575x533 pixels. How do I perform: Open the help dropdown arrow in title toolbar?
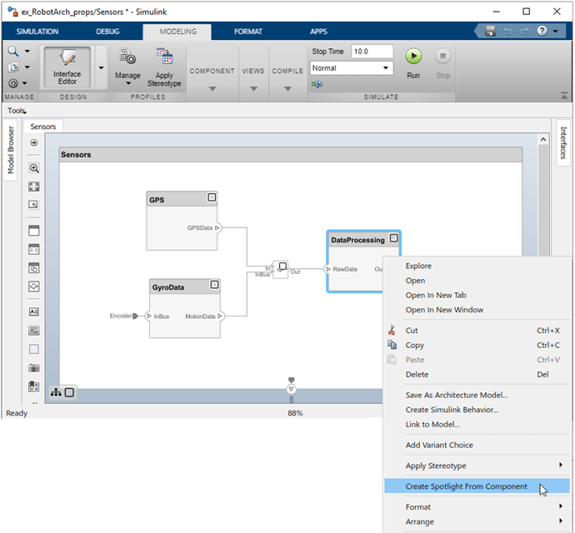point(556,31)
